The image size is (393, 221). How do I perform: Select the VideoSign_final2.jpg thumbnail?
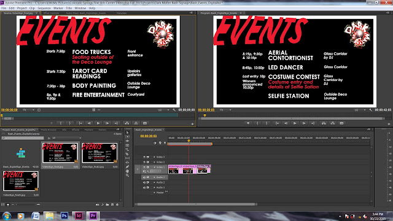tap(99, 153)
